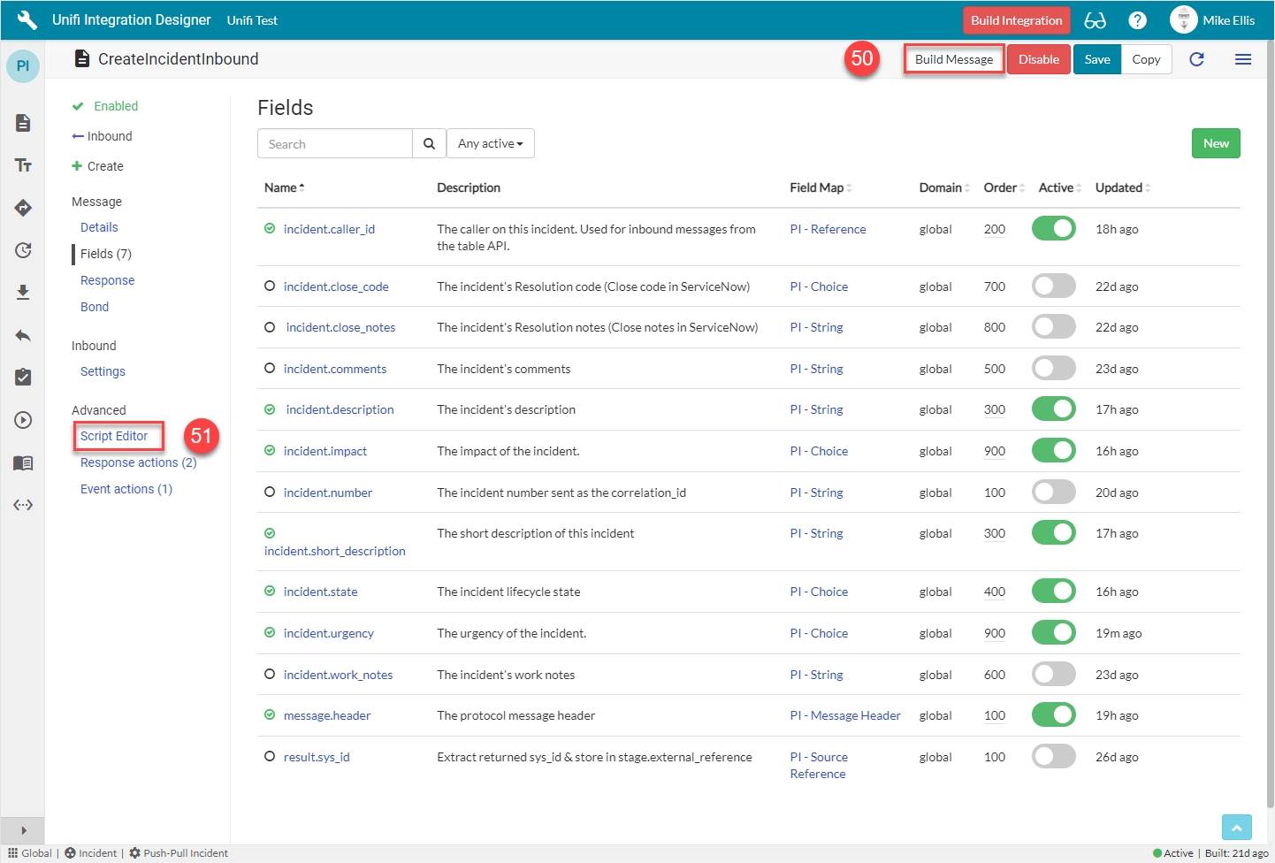Click the Build Message button
Image resolution: width=1275 pixels, height=863 pixels.
pos(953,59)
